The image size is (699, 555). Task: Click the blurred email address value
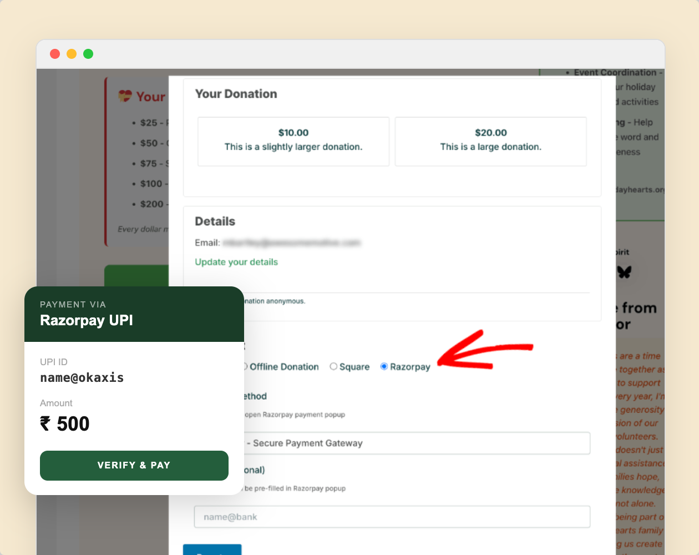(292, 243)
